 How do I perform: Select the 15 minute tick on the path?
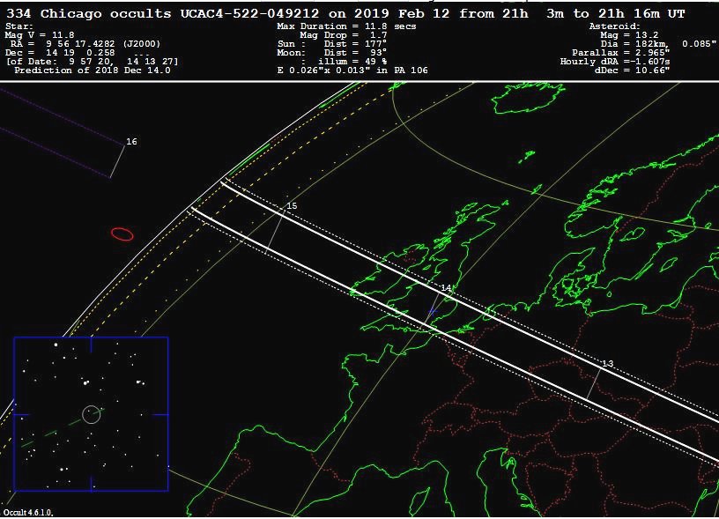click(292, 206)
